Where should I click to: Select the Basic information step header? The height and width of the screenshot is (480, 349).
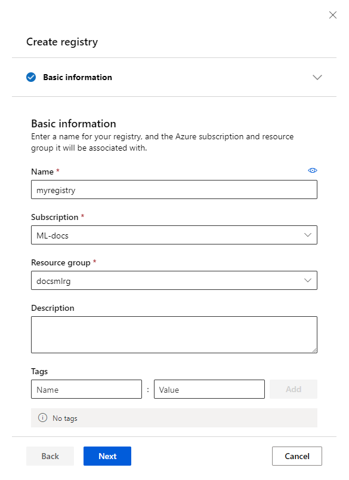[x=174, y=77]
